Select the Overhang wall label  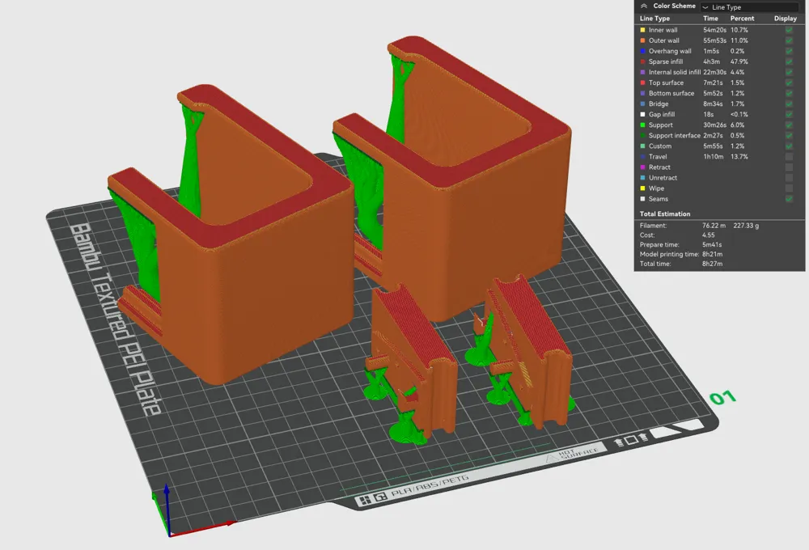670,51
